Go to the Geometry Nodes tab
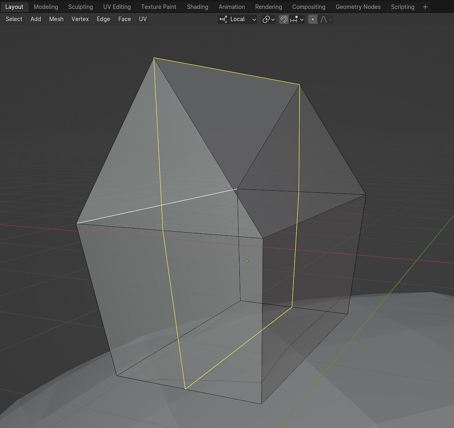454x428 pixels. pos(358,7)
